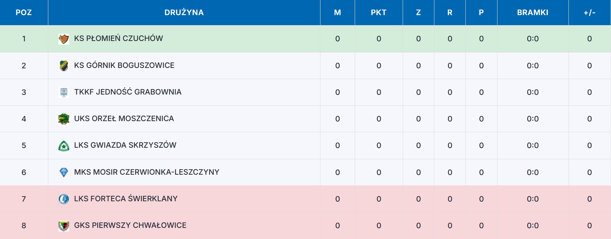Go to UKS ORZEŁ MOSZCZENICA team name
This screenshot has width=611, height=239.
[124, 119]
